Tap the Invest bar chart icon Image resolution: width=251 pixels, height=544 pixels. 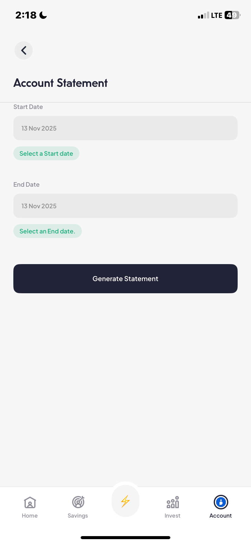[x=172, y=502]
